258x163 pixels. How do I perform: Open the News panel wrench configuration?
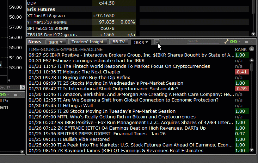tap(226, 42)
